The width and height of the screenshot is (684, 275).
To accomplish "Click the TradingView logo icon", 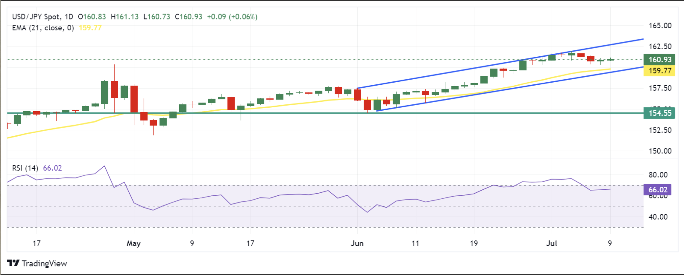I will (x=13, y=263).
